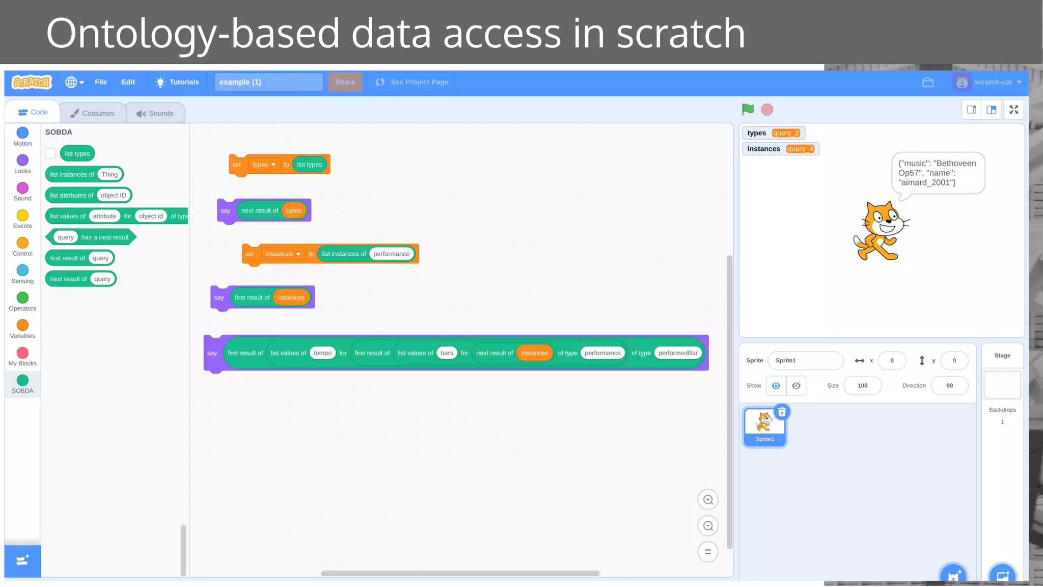Open the scratch-cat account dropdown
Image resolution: width=1043 pixels, height=587 pixels.
[x=987, y=82]
